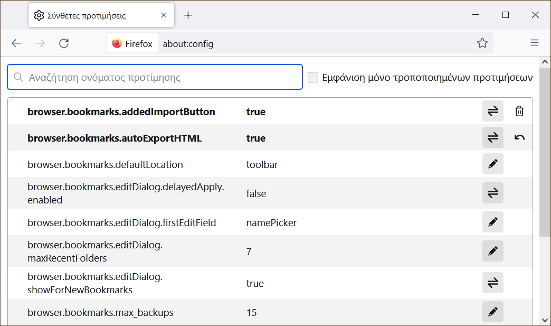The image size is (551, 326).
Task: Edit browser.bookmarks.defaultLocation value
Action: 492,164
